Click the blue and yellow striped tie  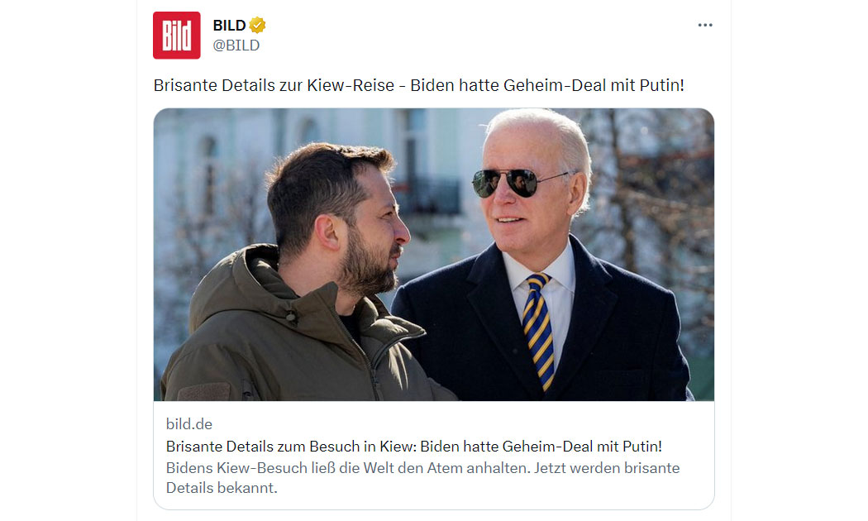pos(539,331)
